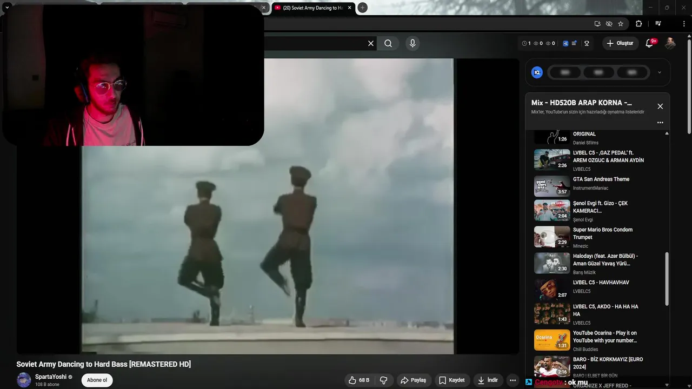The height and width of the screenshot is (389, 692).
Task: Click the clock counter showing 1
Action: [526, 43]
